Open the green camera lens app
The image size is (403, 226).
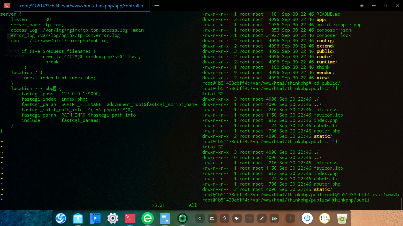tap(182, 218)
